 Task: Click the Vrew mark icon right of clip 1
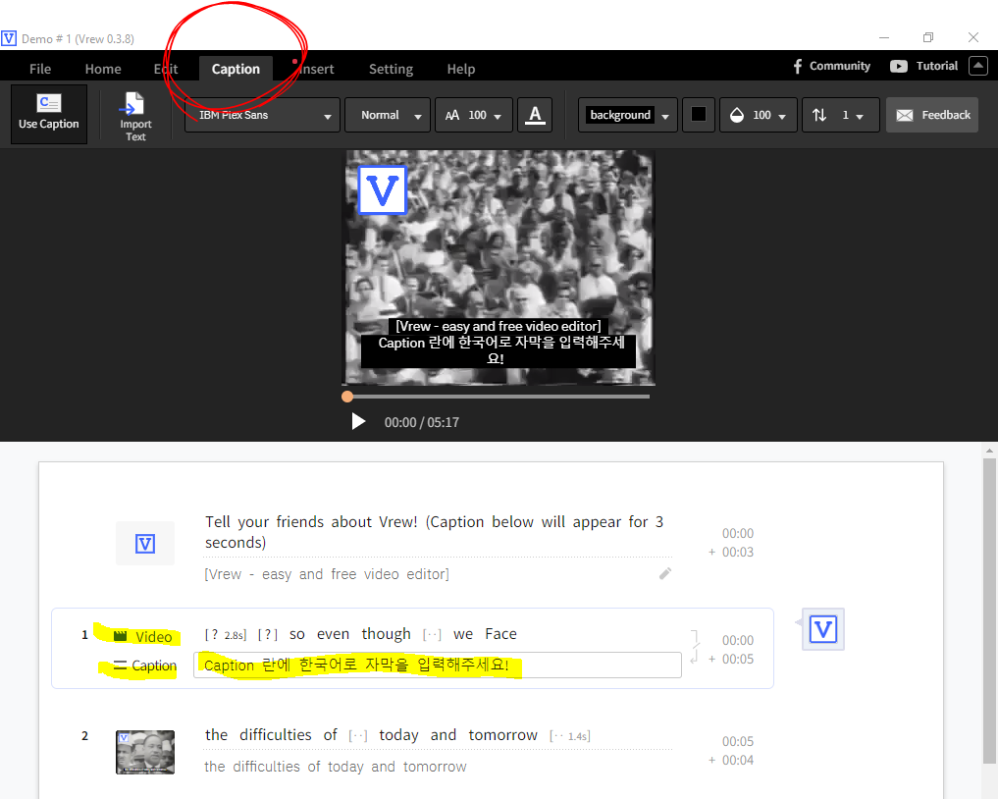[823, 629]
